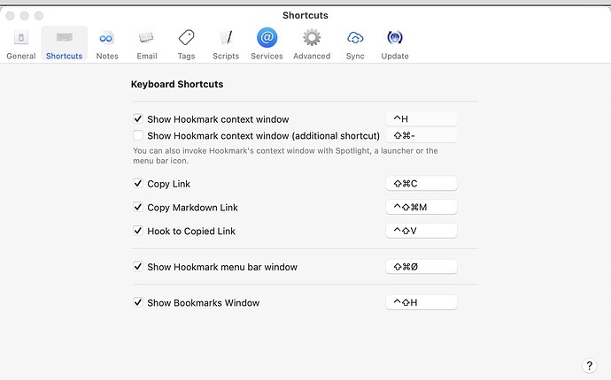Viewport: 611px width, 380px height.
Task: Edit the ^⇧H Bookmarks Window shortcut field
Action: click(x=422, y=302)
